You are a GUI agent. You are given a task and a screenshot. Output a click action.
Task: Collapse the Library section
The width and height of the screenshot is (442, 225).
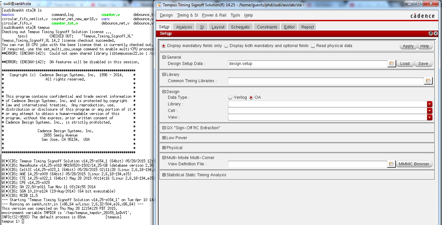coord(164,75)
